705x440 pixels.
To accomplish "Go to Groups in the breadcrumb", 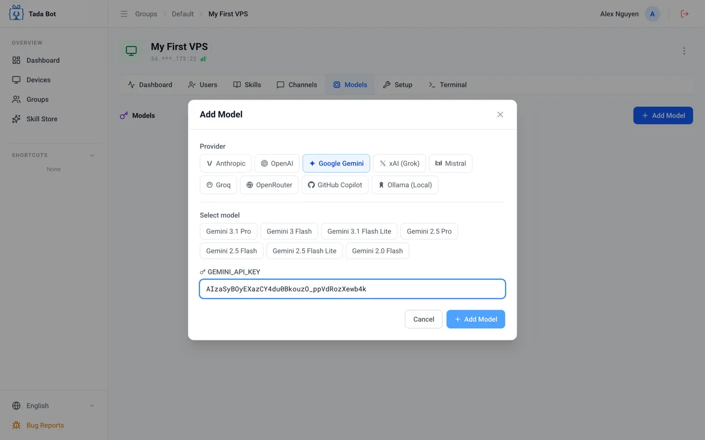I will (146, 14).
